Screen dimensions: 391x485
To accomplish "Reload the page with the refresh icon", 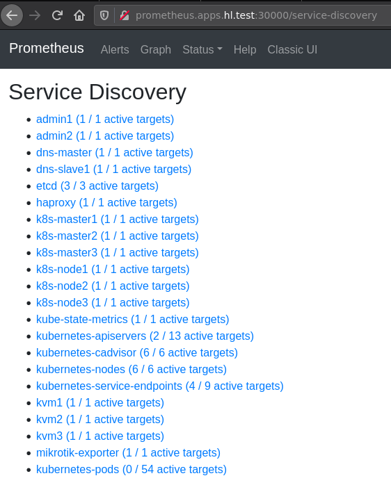I will [57, 15].
